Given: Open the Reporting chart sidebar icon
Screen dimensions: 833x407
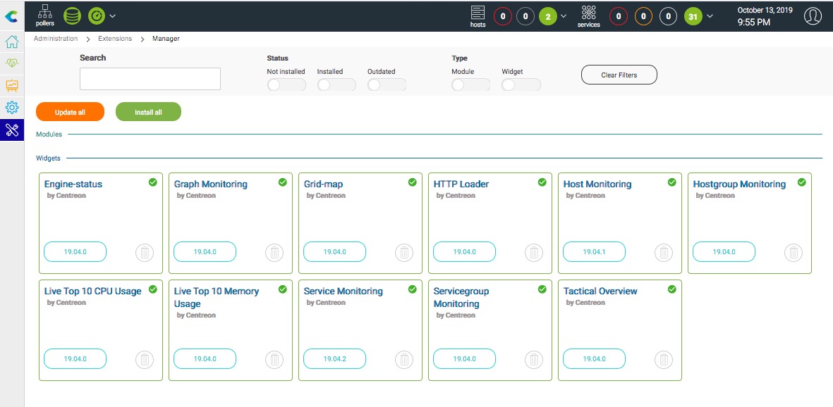Looking at the screenshot, I should pyautogui.click(x=12, y=85).
